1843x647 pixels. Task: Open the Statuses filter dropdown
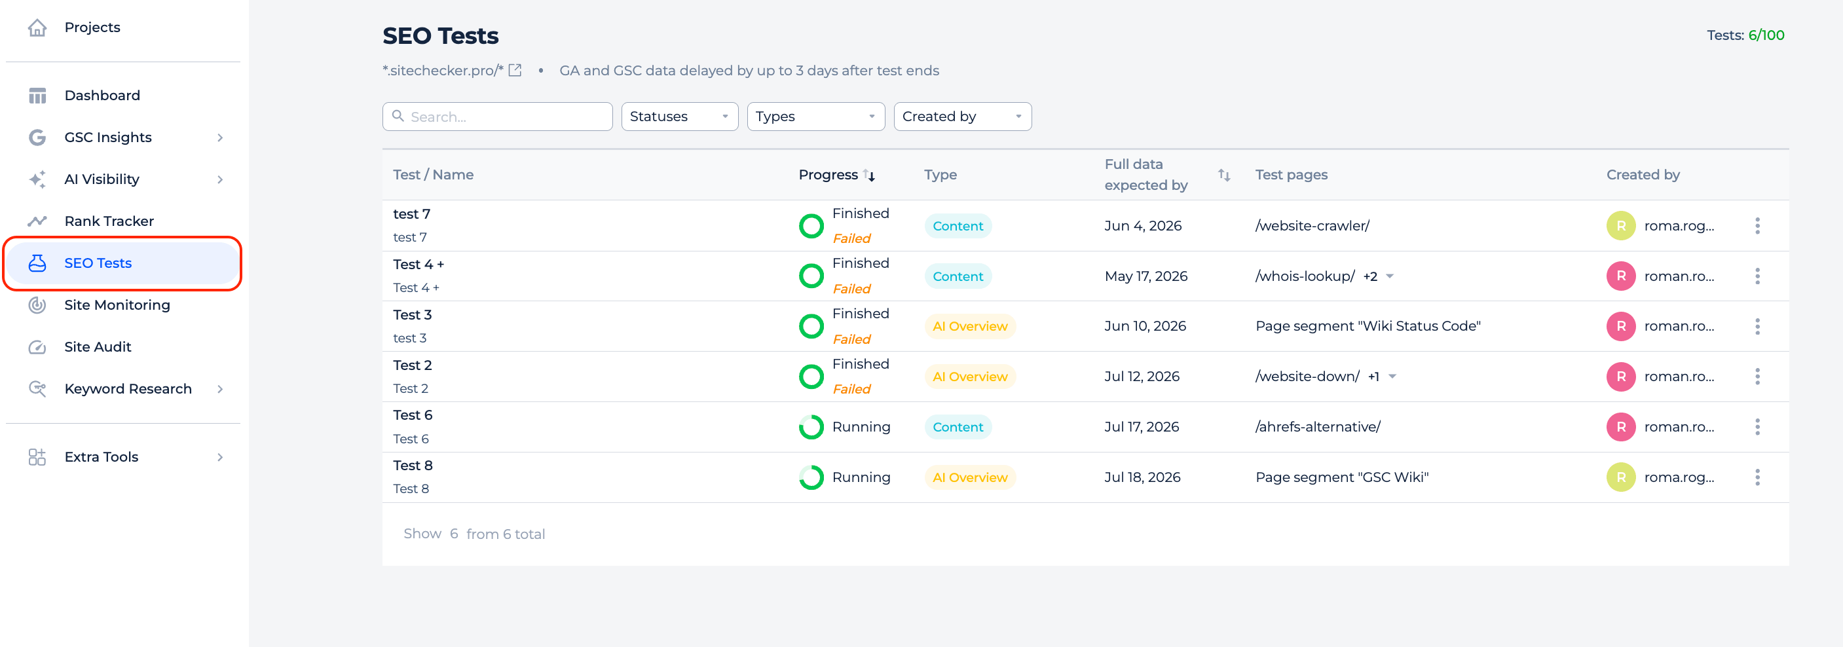coord(680,117)
